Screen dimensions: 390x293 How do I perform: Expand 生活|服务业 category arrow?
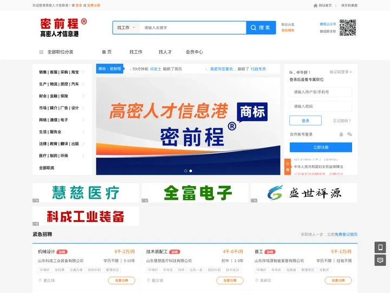pos(83,132)
